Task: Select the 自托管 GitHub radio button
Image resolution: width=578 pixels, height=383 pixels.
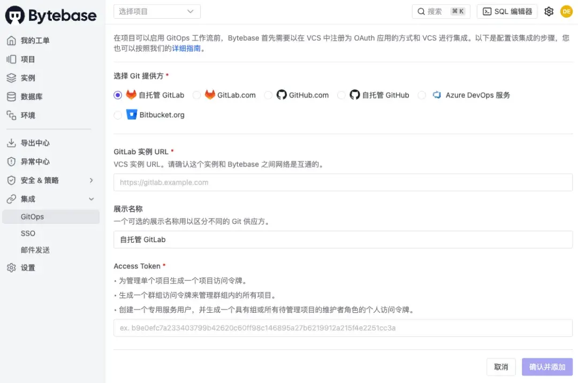Action: coord(341,95)
